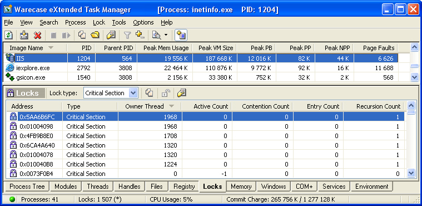Click padlock icon of lock 0x010040B8
Image resolution: width=422 pixels, height=206 pixels.
pos(13,164)
